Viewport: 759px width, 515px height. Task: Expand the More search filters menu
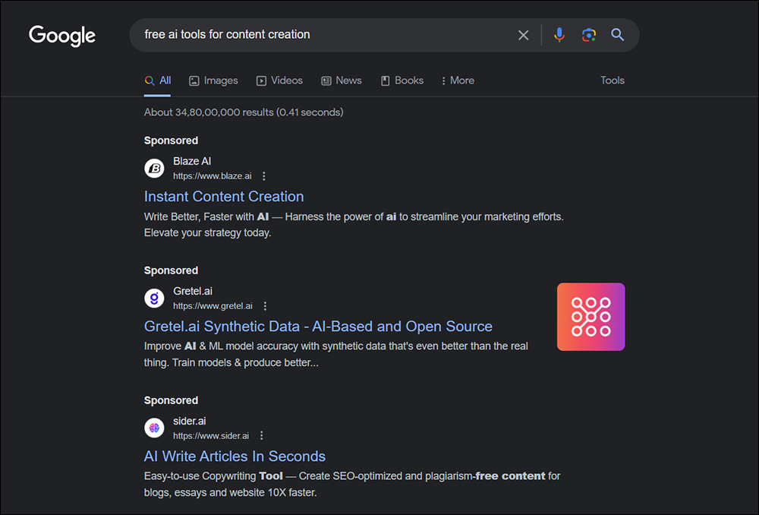tap(458, 81)
